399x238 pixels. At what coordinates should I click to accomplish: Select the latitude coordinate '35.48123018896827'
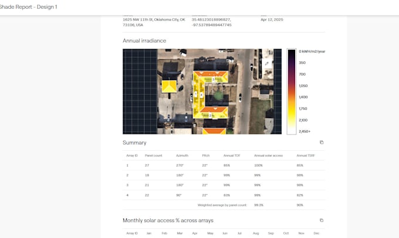click(x=211, y=19)
